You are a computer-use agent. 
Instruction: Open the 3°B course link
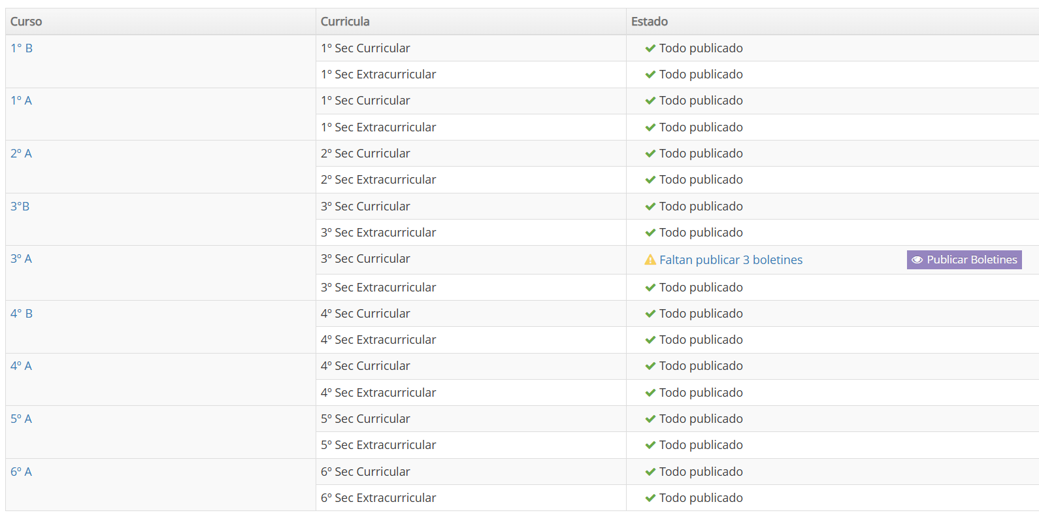(20, 206)
